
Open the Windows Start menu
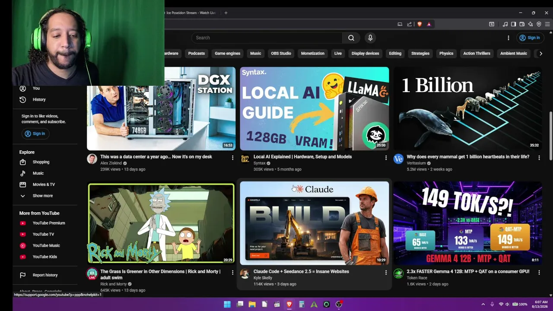(227, 304)
